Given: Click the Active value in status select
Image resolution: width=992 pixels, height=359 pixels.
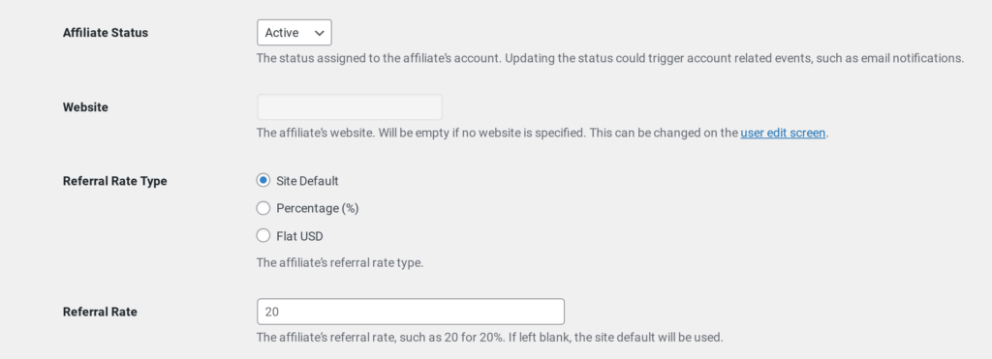Looking at the screenshot, I should point(282,33).
